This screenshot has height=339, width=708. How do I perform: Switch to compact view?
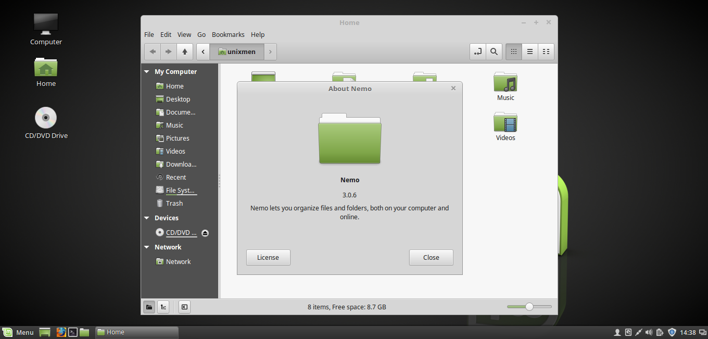coord(546,52)
